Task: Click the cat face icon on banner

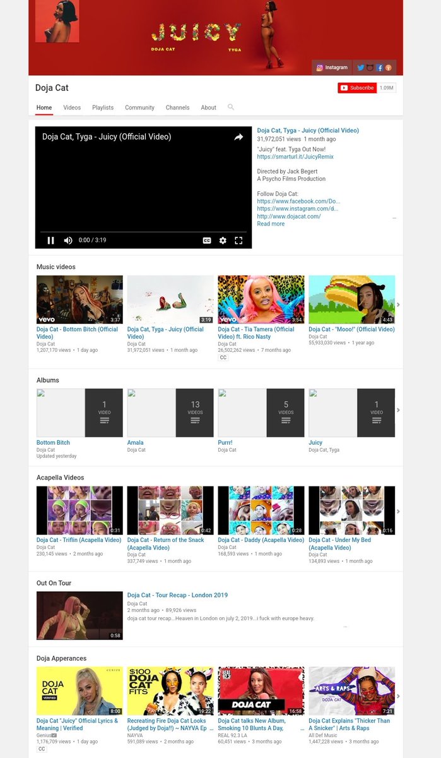Action: tap(370, 68)
